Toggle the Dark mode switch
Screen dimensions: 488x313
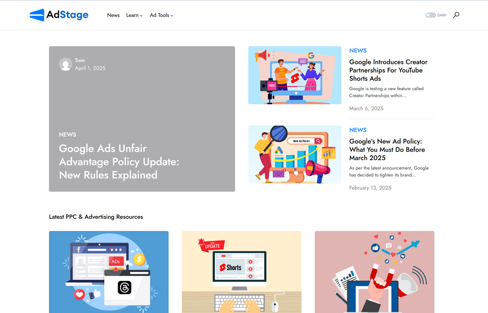(430, 15)
